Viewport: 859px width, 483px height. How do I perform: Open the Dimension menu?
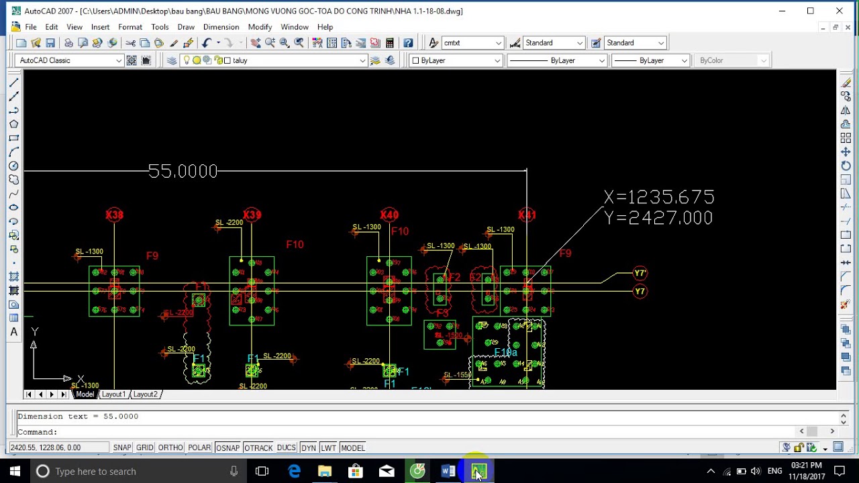[221, 27]
